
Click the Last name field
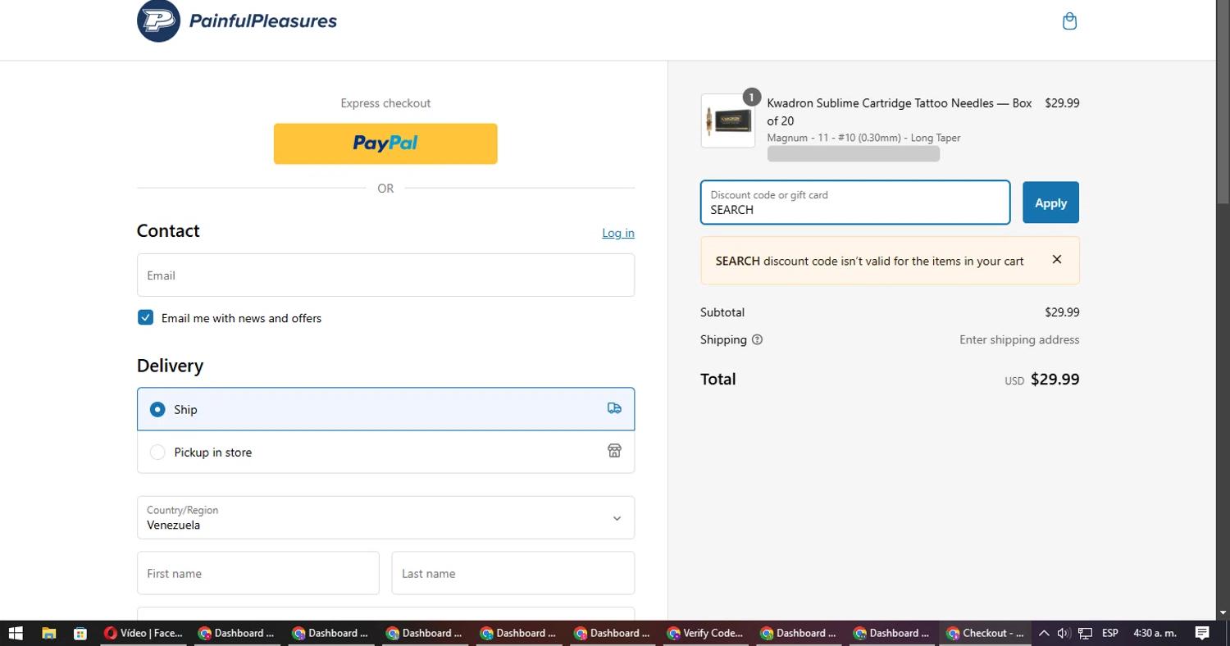[513, 573]
